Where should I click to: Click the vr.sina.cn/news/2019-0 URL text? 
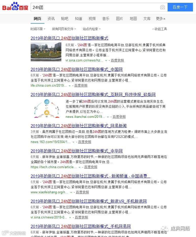pyautogui.click(x=49, y=217)
